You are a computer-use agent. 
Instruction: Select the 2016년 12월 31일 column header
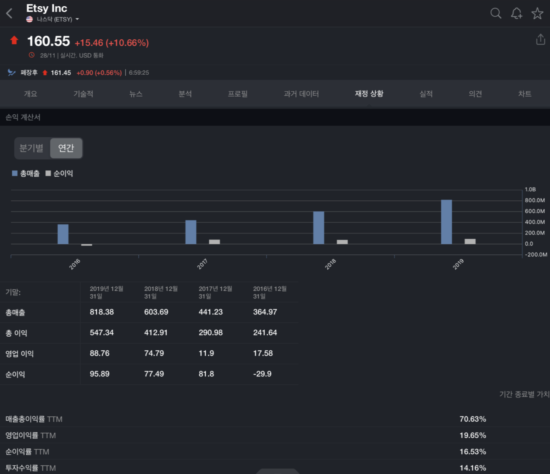[x=270, y=292]
